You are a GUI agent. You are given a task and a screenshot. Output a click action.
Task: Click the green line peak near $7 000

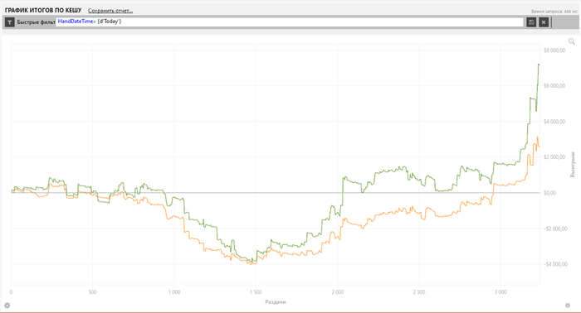pyautogui.click(x=539, y=65)
